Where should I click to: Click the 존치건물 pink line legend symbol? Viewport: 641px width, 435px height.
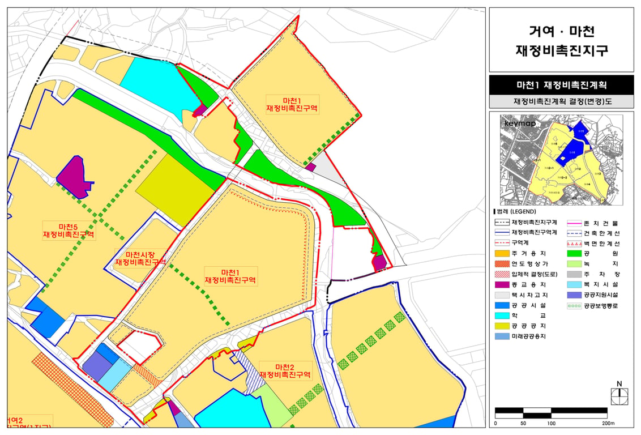pos(574,223)
